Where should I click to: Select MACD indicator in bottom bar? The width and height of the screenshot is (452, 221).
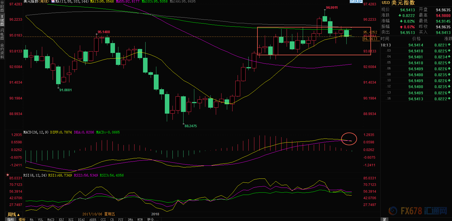[51, 219]
